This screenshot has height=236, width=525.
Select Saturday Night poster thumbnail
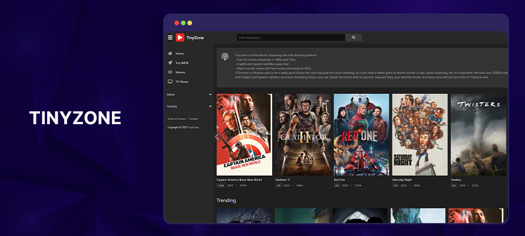(420, 134)
